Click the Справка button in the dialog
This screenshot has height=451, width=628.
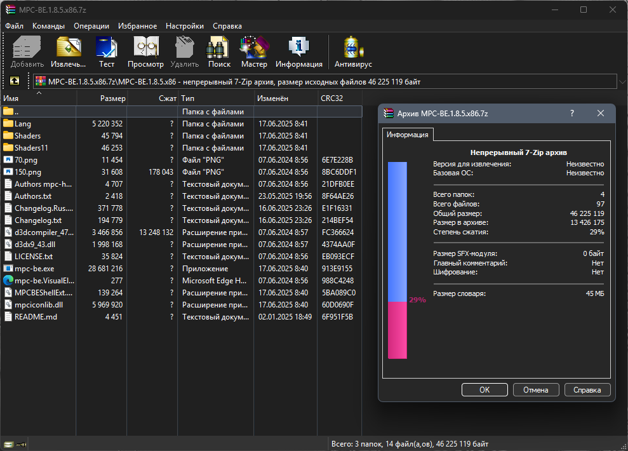coord(587,390)
